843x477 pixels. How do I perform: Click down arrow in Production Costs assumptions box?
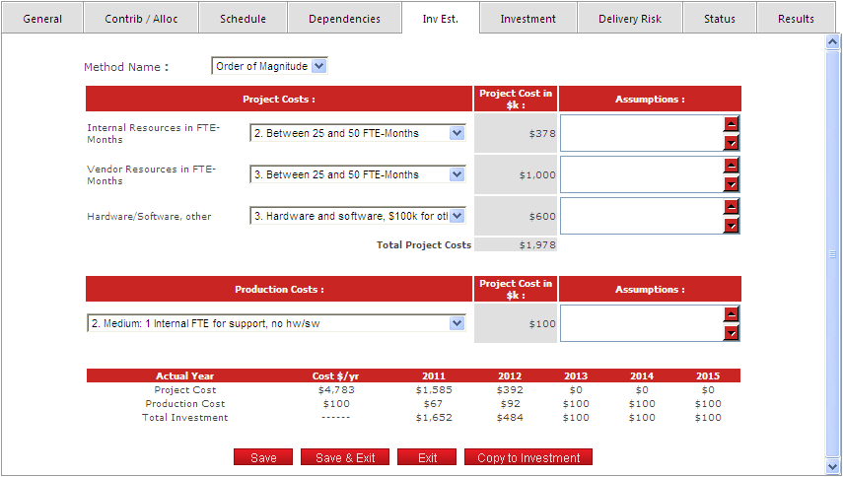pos(731,333)
